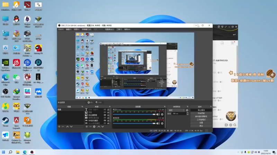
Task: Click the 启动虚拟摄像机 button
Action: pos(201,116)
